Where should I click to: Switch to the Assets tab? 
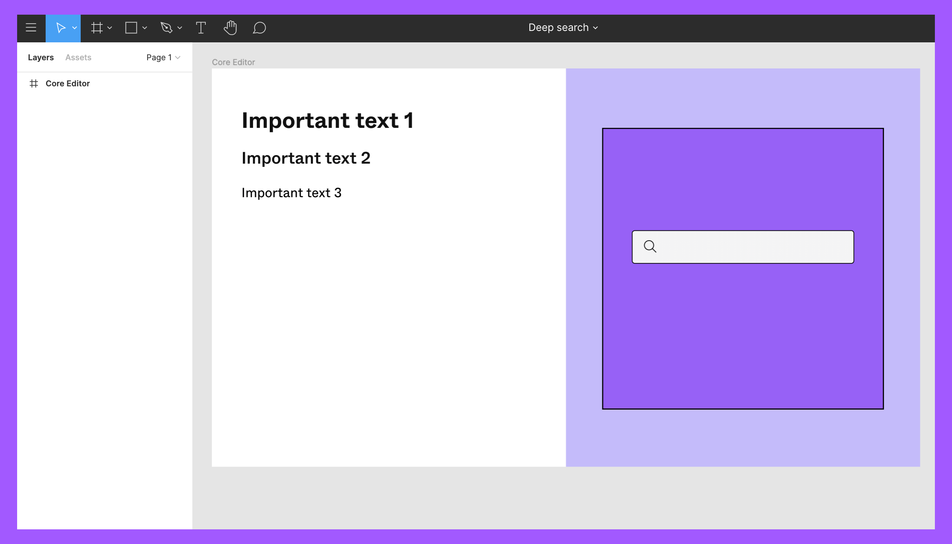click(x=78, y=57)
